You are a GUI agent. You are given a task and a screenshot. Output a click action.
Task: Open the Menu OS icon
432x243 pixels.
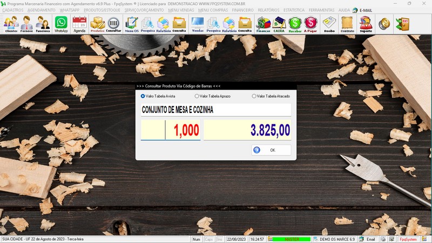point(132,24)
